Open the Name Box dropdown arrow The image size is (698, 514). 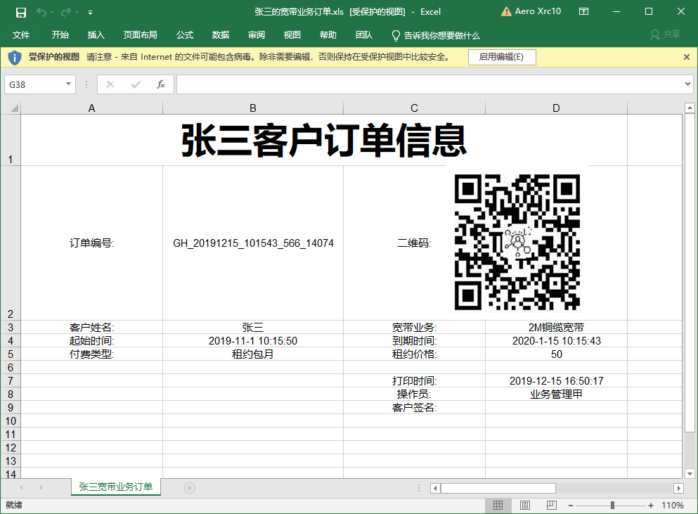click(69, 84)
